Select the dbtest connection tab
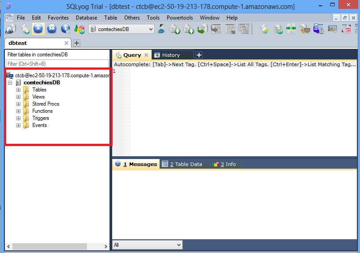The height and width of the screenshot is (253, 360). pos(38,43)
